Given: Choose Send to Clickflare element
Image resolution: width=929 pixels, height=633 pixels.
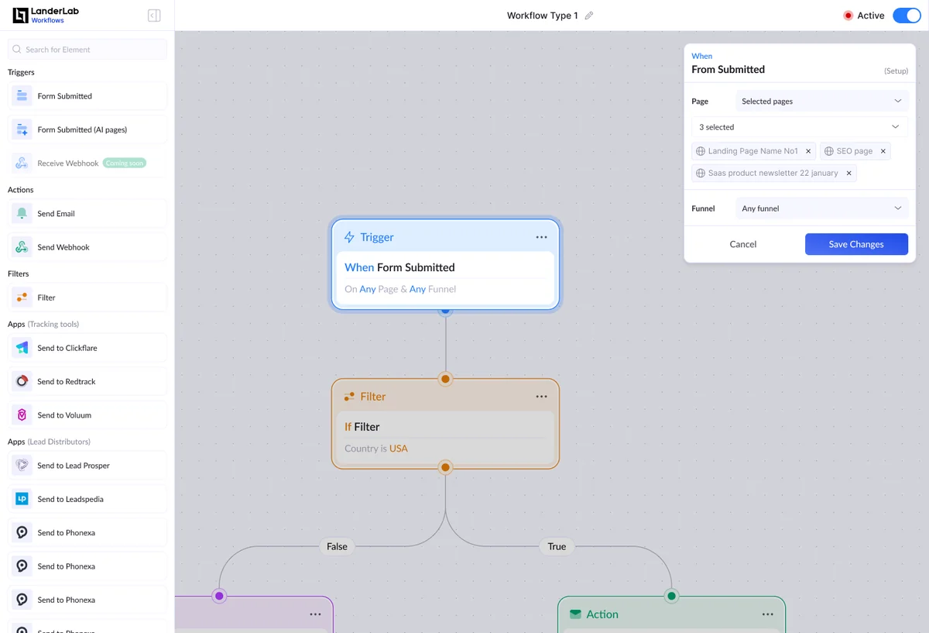Looking at the screenshot, I should 87,348.
